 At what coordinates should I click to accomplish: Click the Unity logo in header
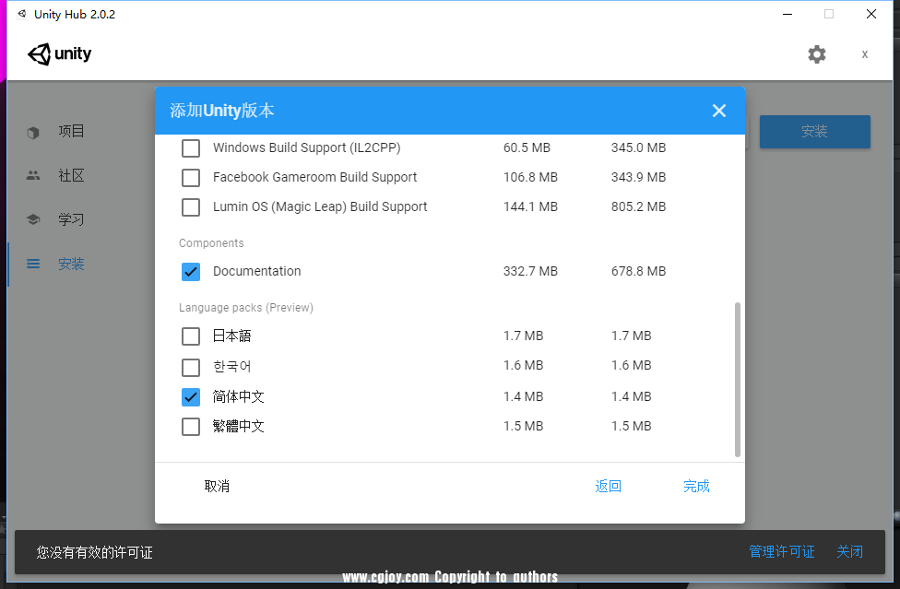coord(60,54)
